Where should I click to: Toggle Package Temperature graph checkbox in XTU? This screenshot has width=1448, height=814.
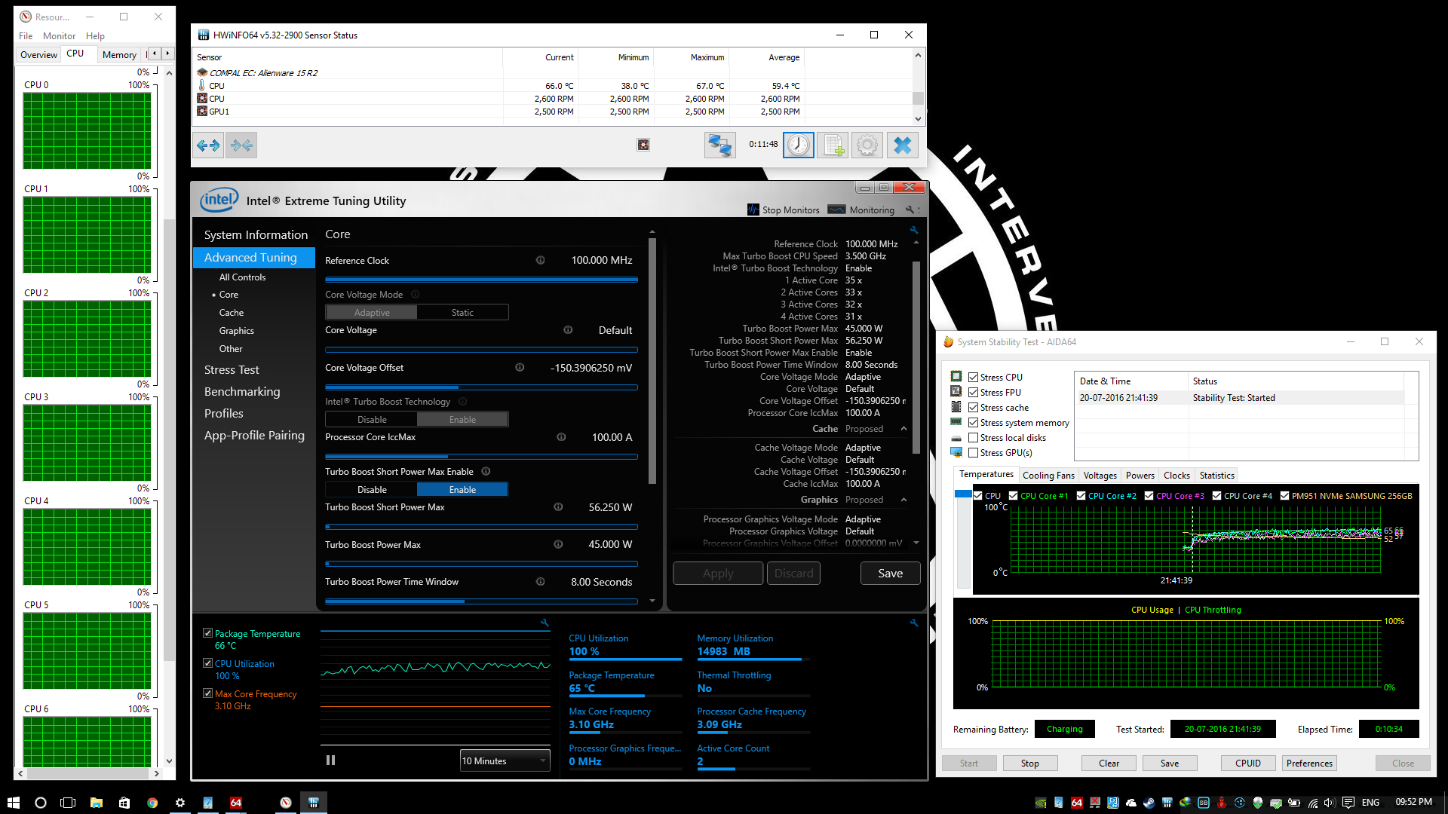point(207,633)
